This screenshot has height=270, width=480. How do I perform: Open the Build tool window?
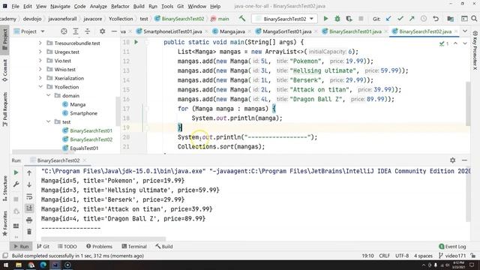(x=164, y=246)
